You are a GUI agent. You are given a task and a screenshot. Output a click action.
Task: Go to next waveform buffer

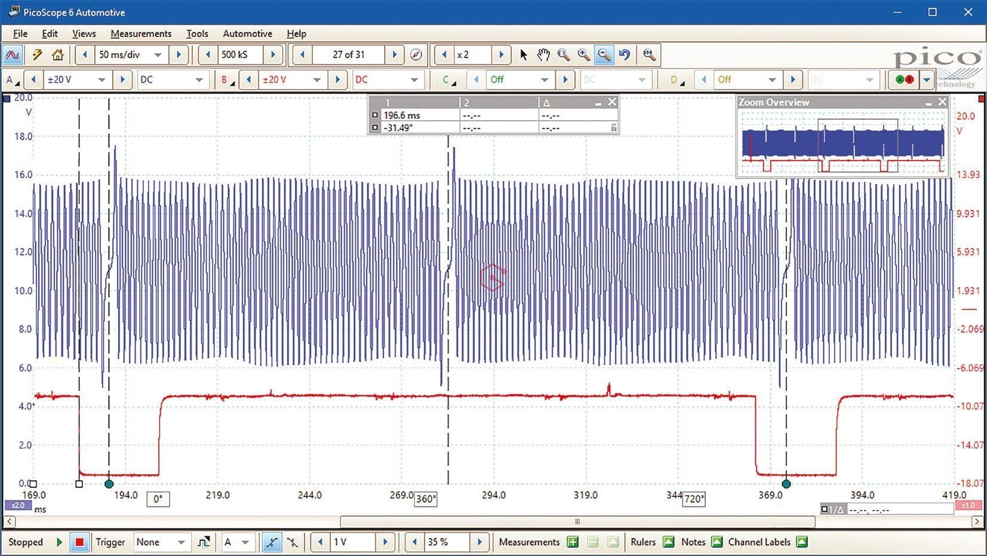(394, 55)
